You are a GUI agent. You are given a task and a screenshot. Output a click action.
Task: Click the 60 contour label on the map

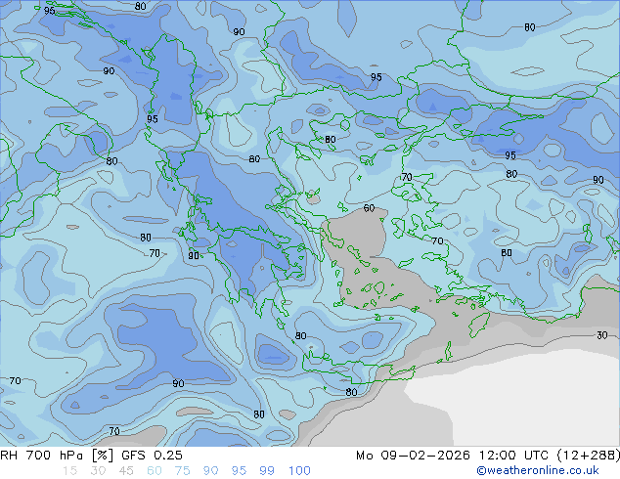pos(369,208)
